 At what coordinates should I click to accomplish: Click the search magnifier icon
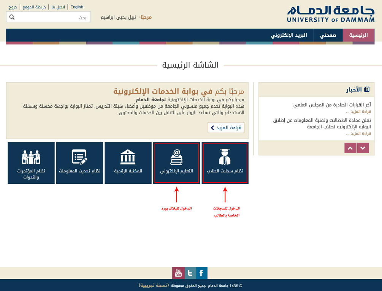pos(12,17)
